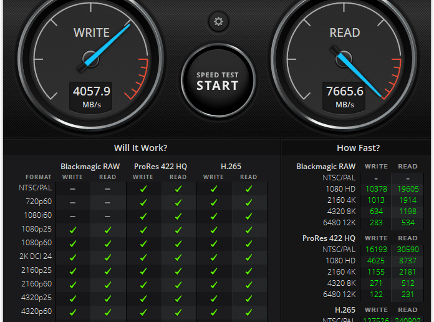Image resolution: width=434 pixels, height=322 pixels.
Task: Click Blackmagic RAW 2160 4K write value 1013
Action: pos(376,200)
